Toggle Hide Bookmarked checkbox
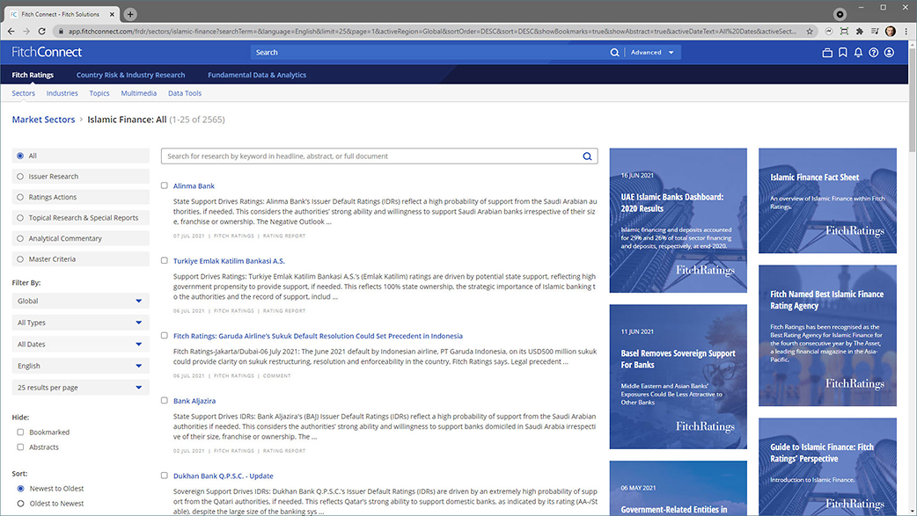917x516 pixels. [20, 432]
